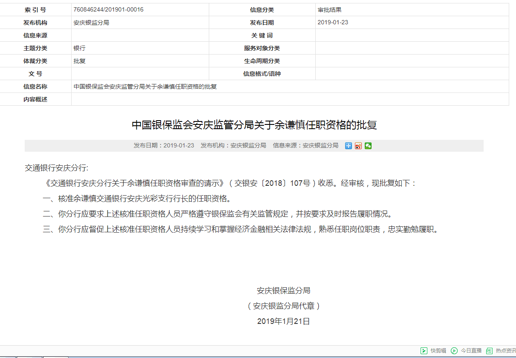Click the 发布日期 label in the table
Image resolution: width=516 pixels, height=358 pixels.
tap(262, 23)
